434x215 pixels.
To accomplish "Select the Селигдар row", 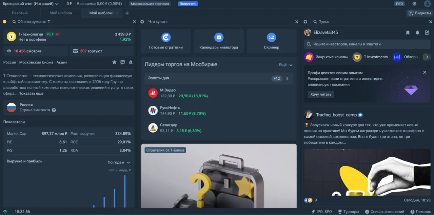I will click(x=219, y=128).
